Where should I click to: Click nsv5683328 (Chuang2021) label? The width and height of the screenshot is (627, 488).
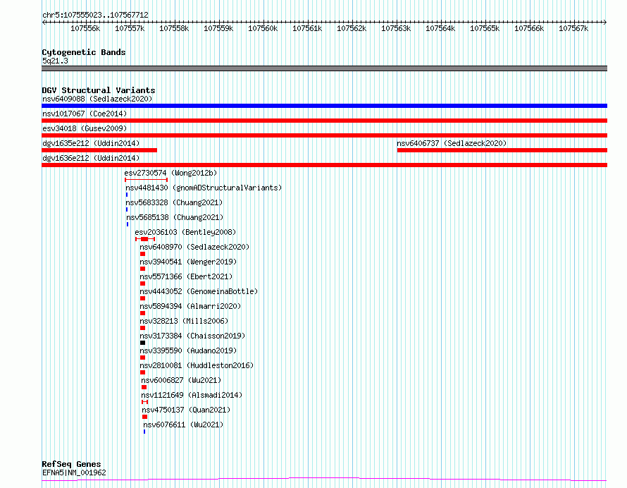pyautogui.click(x=174, y=202)
